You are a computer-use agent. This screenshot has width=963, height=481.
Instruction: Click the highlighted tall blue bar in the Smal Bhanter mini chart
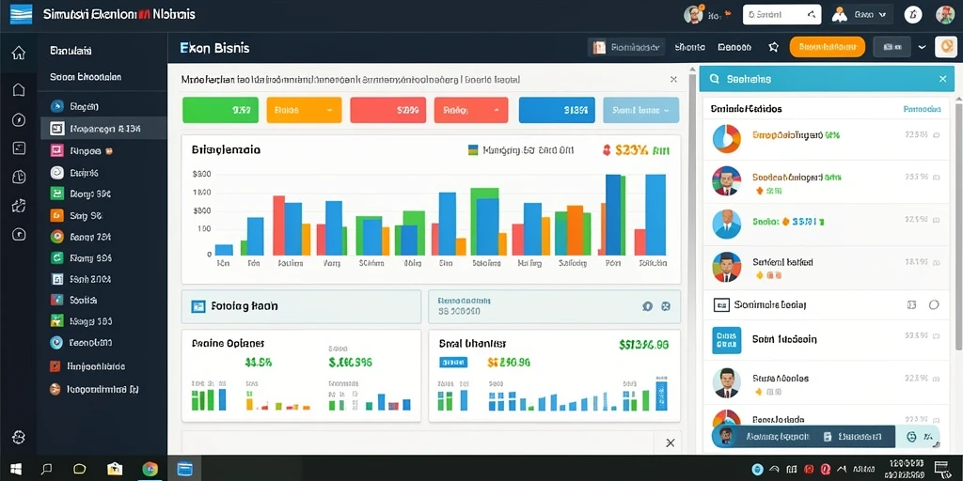(661, 396)
